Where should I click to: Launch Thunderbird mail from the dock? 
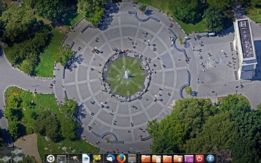point(110,159)
